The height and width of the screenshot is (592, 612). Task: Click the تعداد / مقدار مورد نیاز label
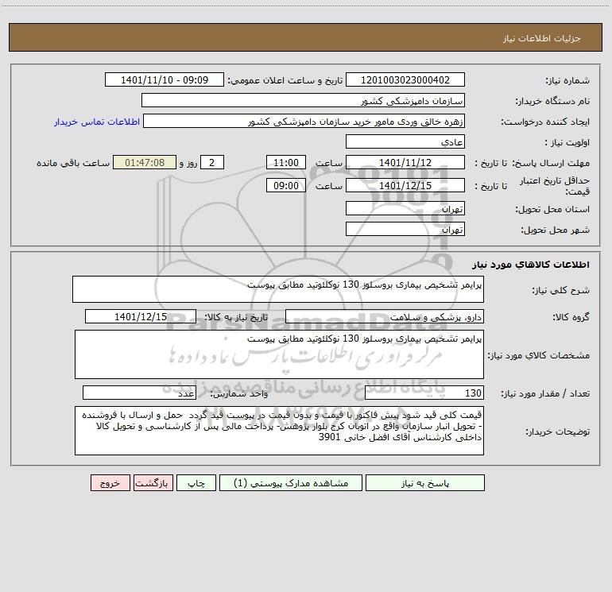(x=545, y=393)
